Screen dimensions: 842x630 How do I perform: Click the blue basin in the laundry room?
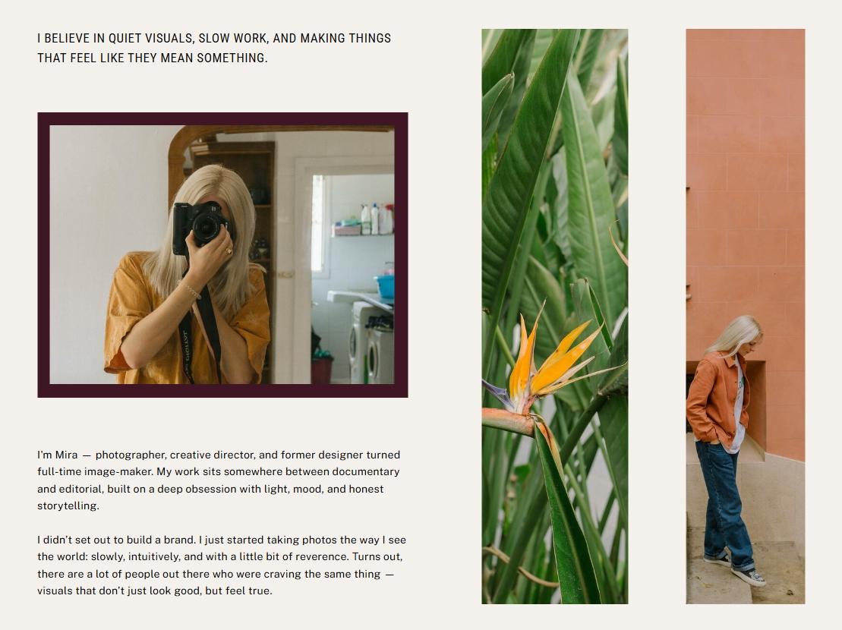click(384, 287)
